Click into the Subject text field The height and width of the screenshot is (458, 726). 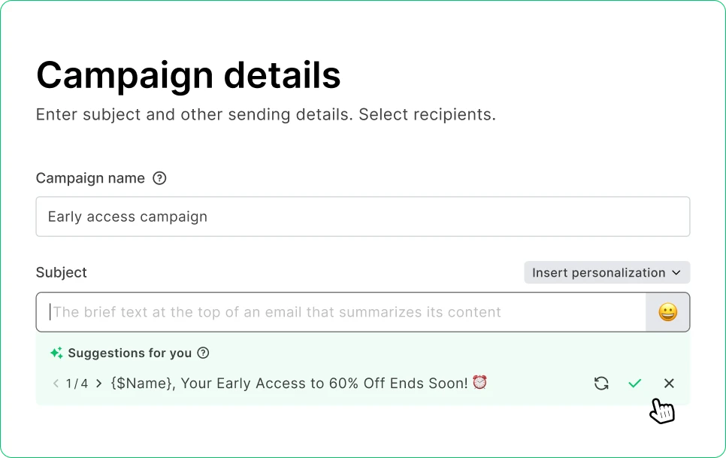pos(341,312)
